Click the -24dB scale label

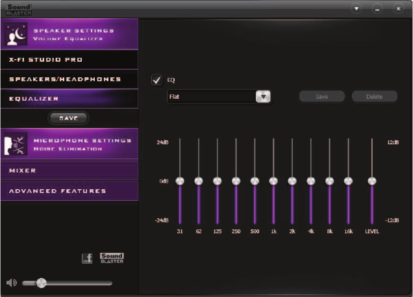(x=162, y=220)
